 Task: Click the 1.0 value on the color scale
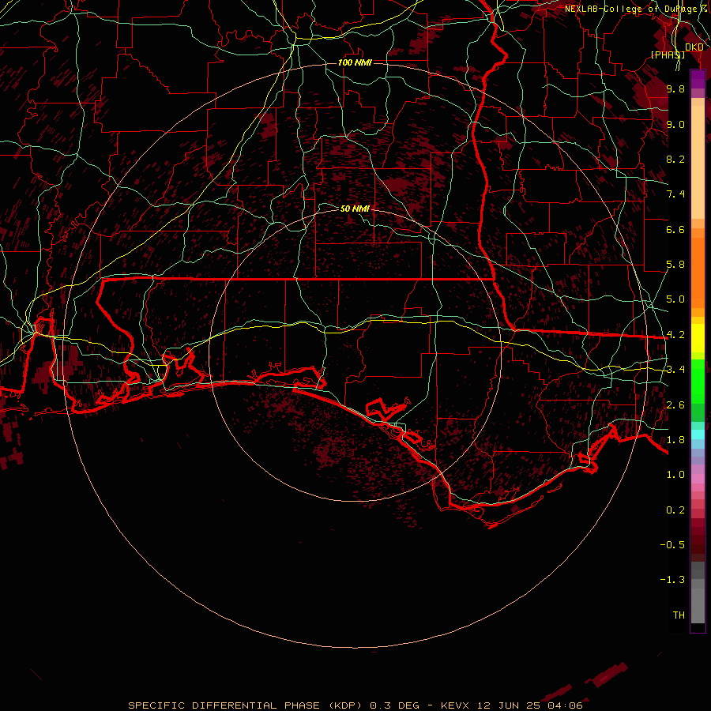[x=675, y=475]
